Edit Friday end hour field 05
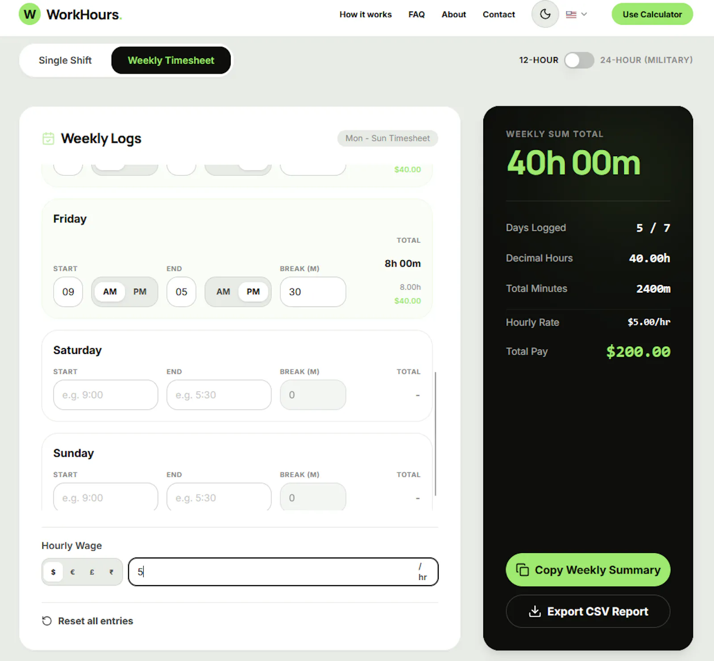 (181, 292)
